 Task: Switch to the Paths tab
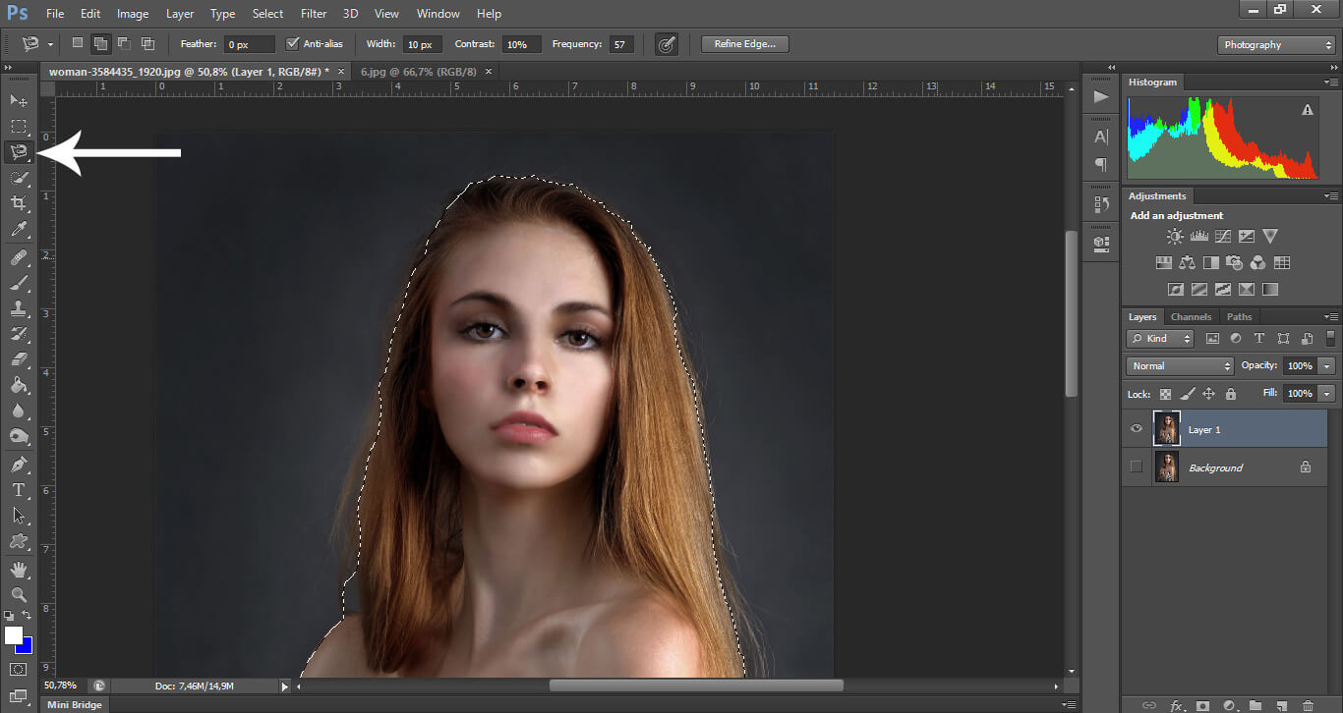[x=1239, y=316]
